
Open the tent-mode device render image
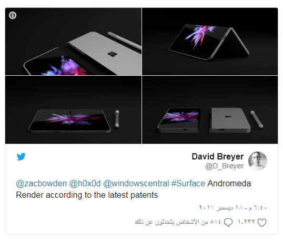pos(210,42)
